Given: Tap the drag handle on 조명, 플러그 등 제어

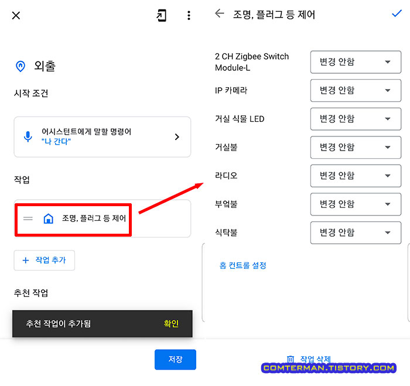Looking at the screenshot, I should pos(28,218).
